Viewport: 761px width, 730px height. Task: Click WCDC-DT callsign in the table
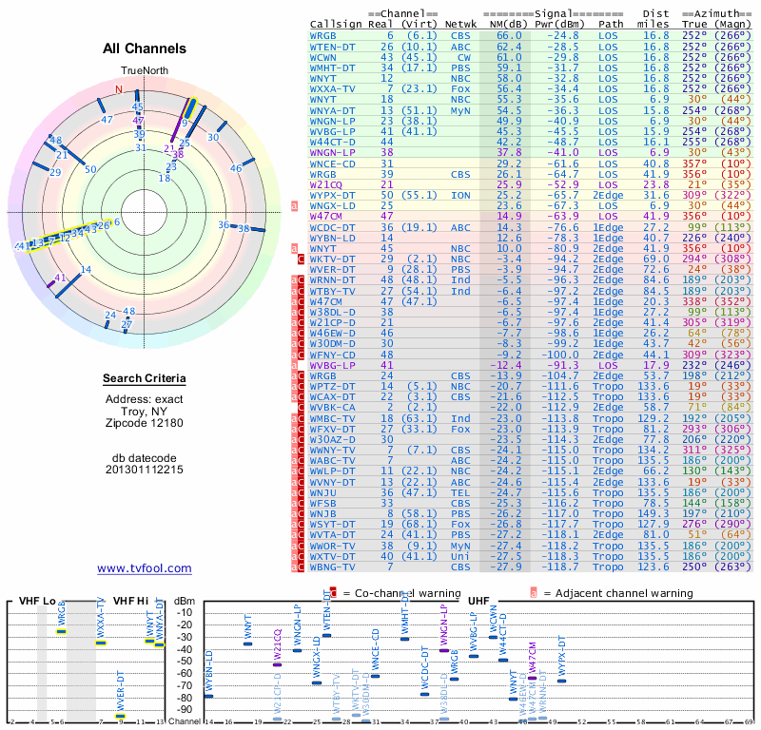click(332, 227)
